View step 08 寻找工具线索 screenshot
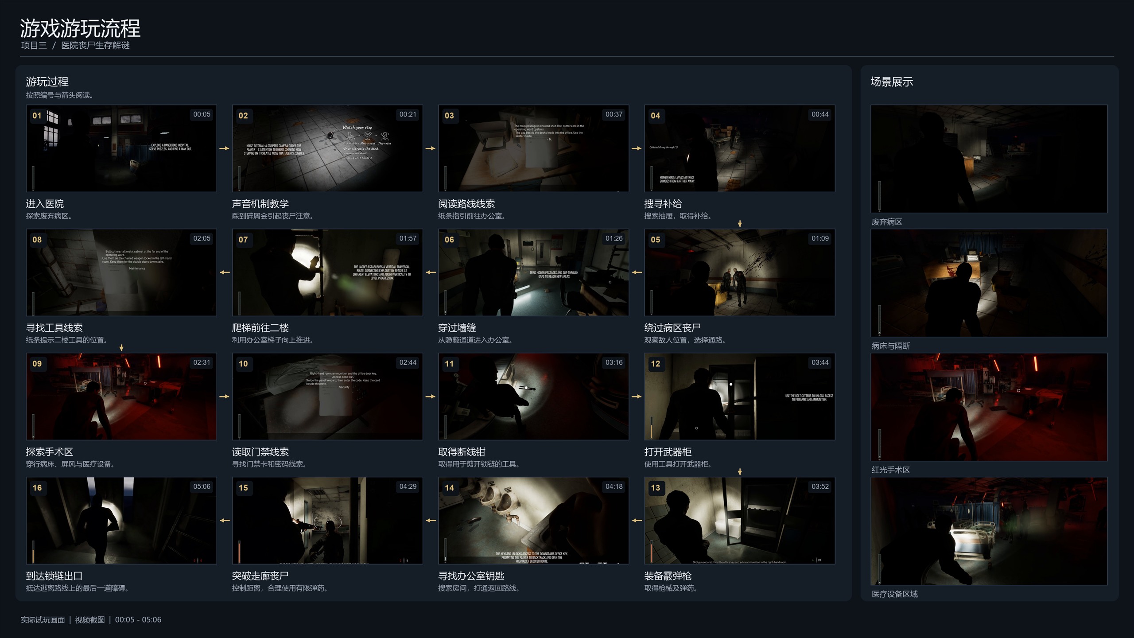 click(x=121, y=272)
